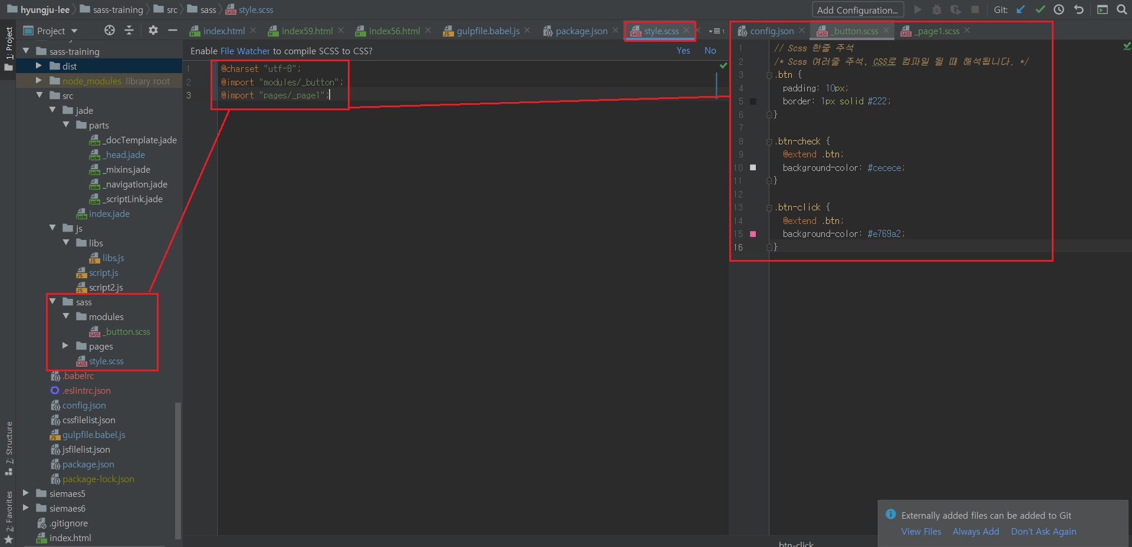Screen dimensions: 1132x547
Task: Open Git history via clock icon
Action: coord(1059,9)
